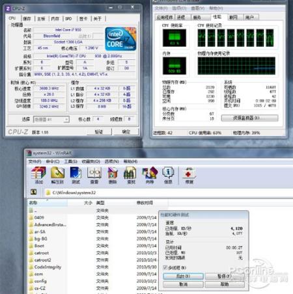
Task: Click the Background (后台) button in the benchmark dialog
Action: (x=183, y=276)
